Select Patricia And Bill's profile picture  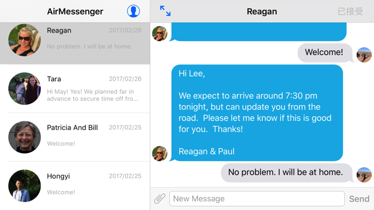pyautogui.click(x=24, y=137)
